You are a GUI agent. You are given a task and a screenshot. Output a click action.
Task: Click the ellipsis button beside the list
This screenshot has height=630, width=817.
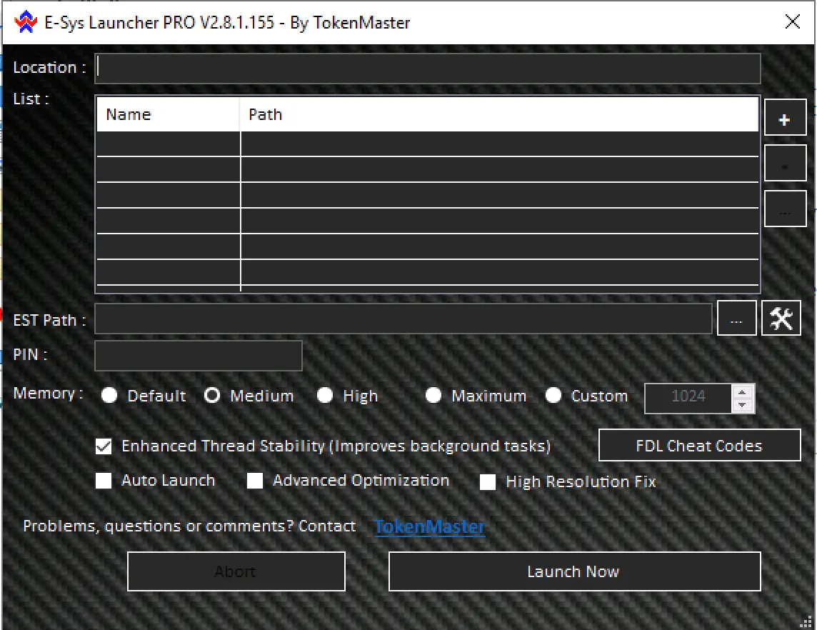[x=785, y=209]
